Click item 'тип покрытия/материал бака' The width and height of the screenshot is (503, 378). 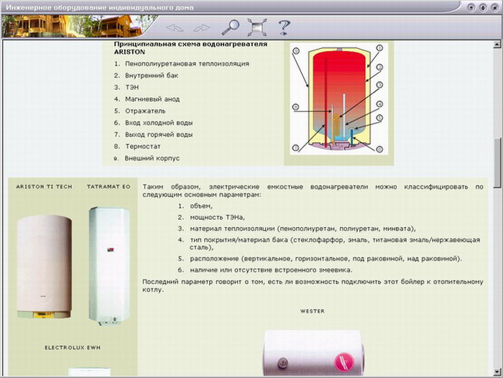(x=335, y=244)
